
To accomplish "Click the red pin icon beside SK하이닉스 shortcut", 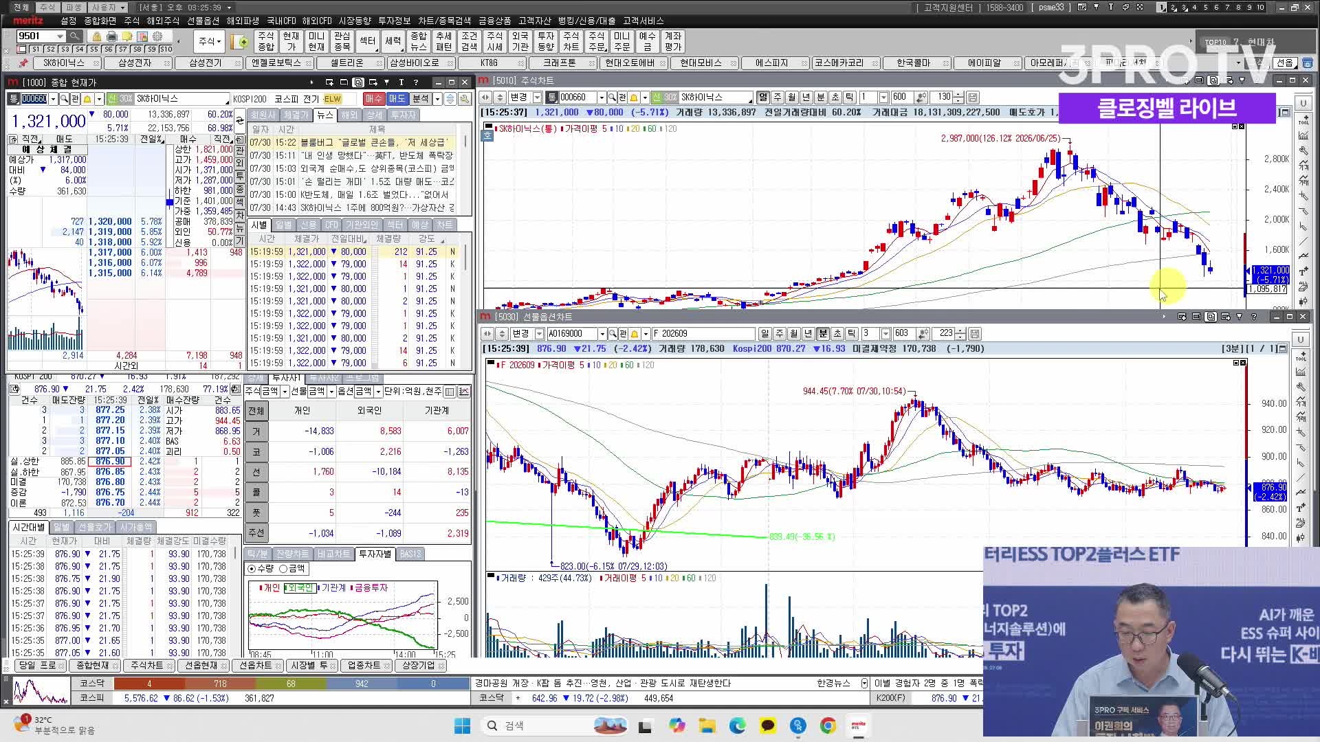I will point(23,63).
